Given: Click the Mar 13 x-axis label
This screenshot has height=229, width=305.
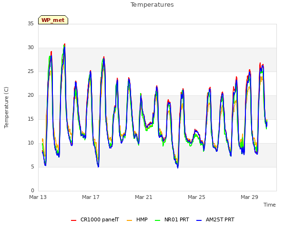Looking at the screenshot, I should point(38,197).
